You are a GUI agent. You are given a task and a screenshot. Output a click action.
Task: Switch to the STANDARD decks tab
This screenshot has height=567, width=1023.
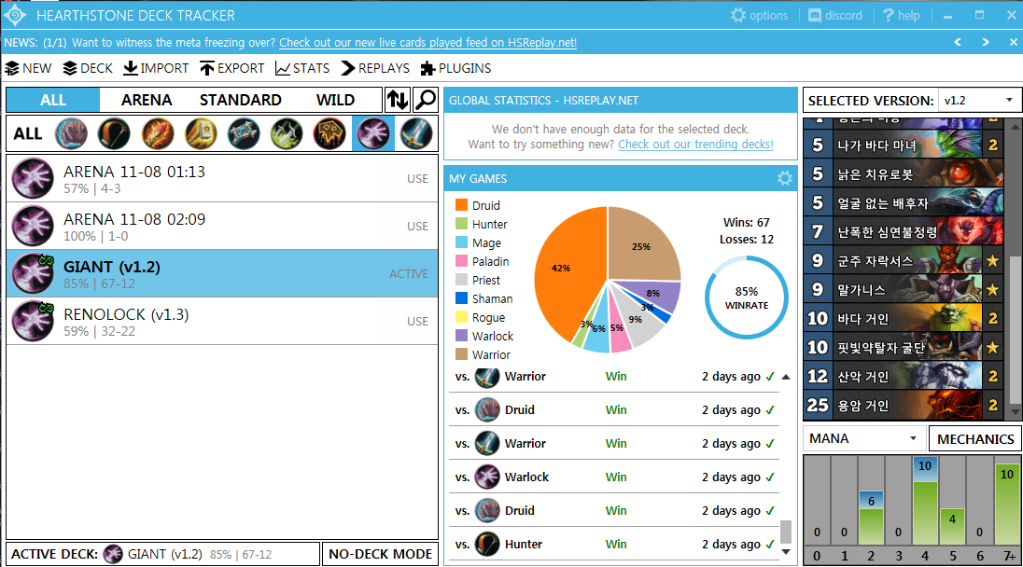[x=241, y=100]
